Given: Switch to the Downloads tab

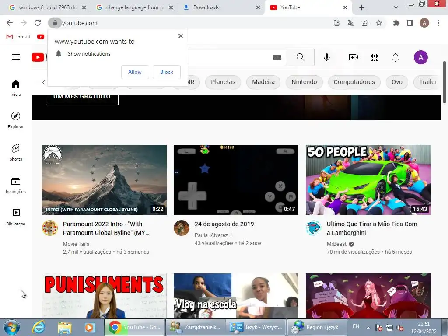Looking at the screenshot, I should pyautogui.click(x=220, y=7).
